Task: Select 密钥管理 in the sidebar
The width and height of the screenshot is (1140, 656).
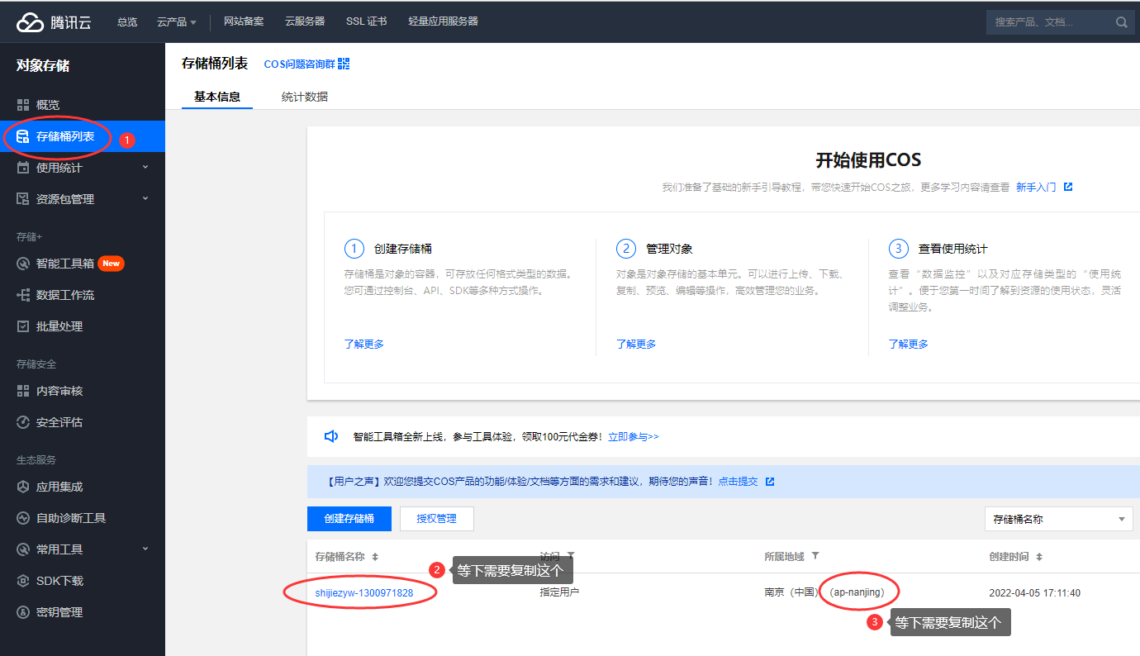Action: 83,612
